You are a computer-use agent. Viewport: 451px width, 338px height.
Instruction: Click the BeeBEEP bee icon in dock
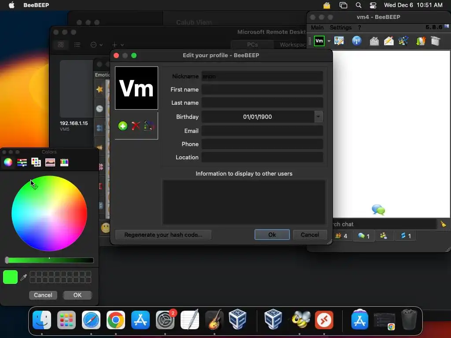pos(300,320)
